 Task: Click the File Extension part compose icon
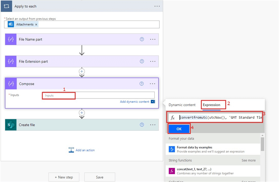click(x=11, y=61)
